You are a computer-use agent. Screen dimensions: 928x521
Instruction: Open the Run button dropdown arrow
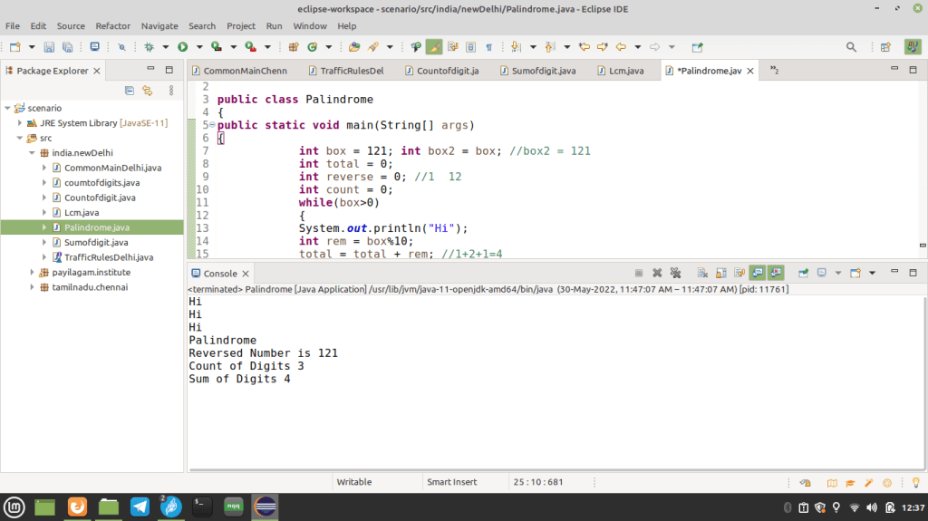[x=199, y=47]
